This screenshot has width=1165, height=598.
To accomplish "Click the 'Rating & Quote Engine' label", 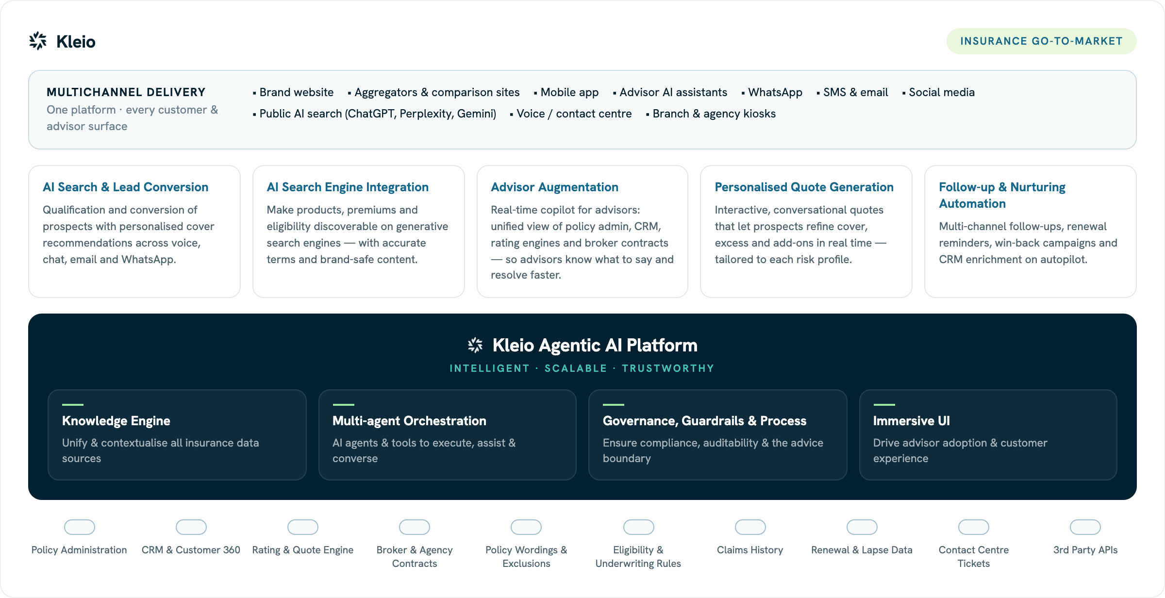I will pos(303,550).
